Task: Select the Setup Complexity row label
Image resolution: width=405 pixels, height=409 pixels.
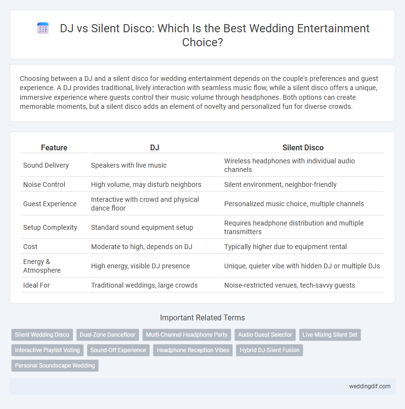Action: coord(50,227)
